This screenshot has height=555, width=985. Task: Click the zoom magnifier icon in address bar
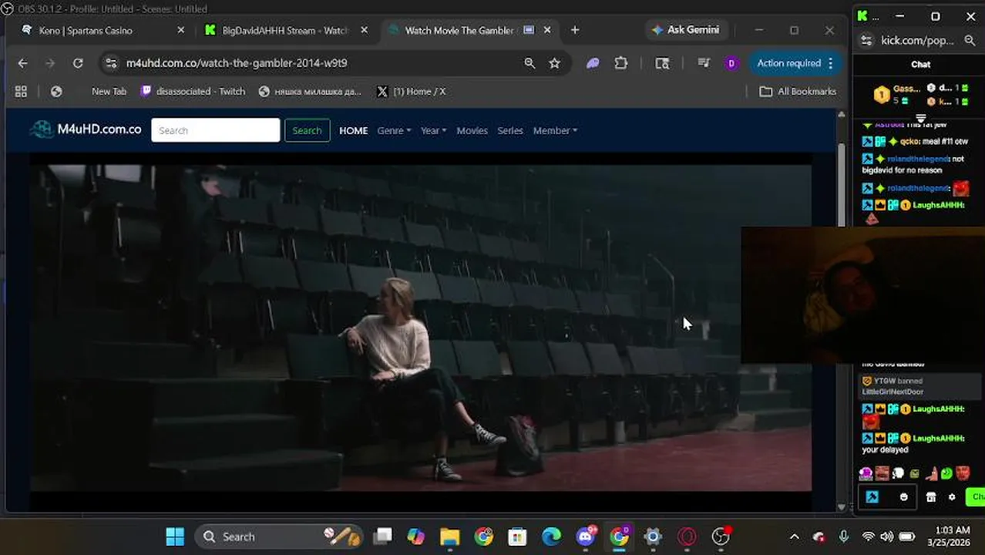pos(529,63)
